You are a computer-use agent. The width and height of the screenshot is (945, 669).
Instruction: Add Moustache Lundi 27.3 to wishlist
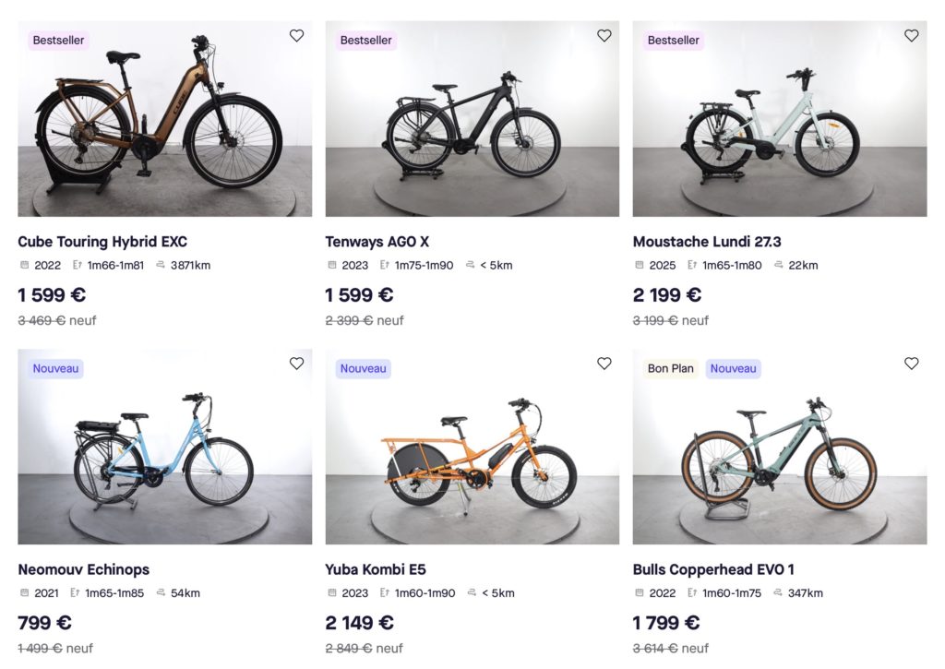[911, 36]
